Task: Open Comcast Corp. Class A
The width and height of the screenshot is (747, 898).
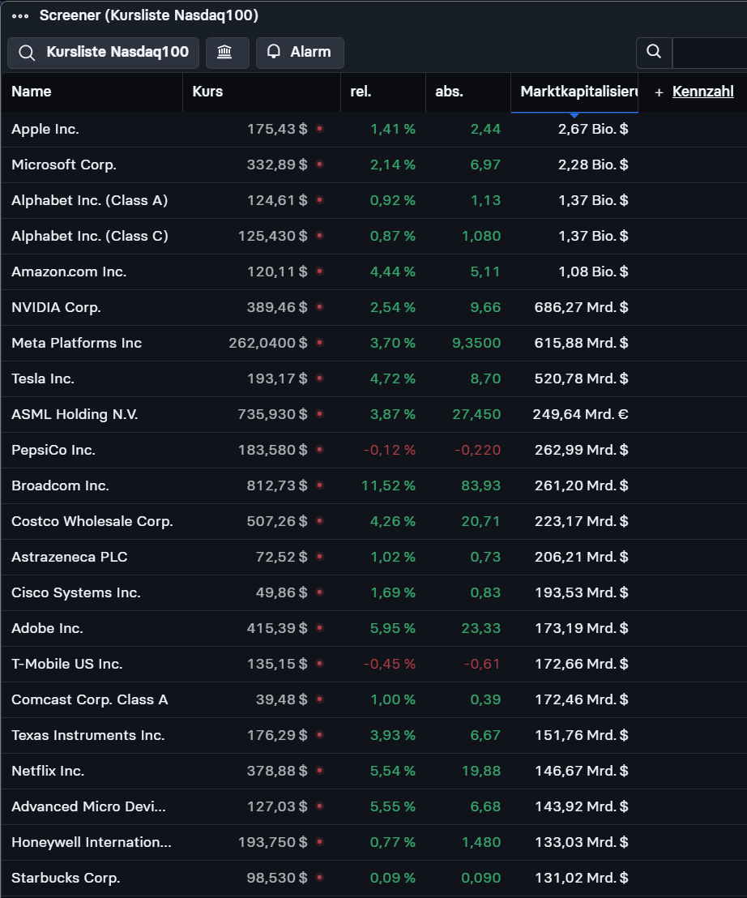Action: click(x=90, y=699)
